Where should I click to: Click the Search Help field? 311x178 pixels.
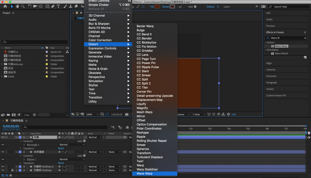pyautogui.click(x=289, y=7)
